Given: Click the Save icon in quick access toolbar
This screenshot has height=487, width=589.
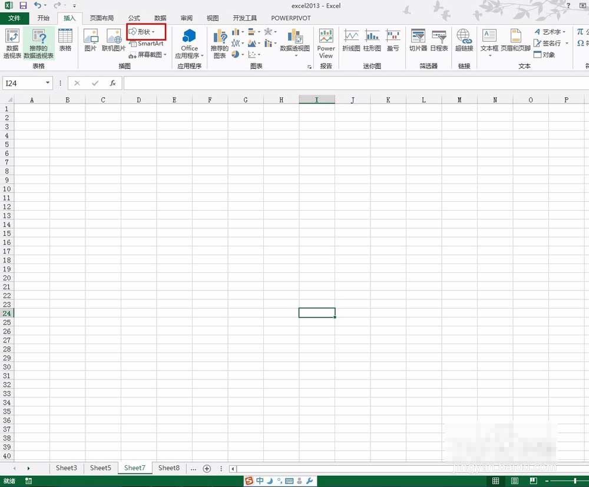Looking at the screenshot, I should click(23, 5).
